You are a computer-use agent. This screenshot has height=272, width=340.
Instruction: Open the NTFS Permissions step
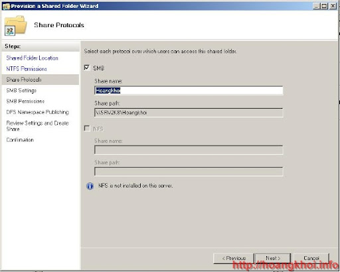tap(27, 69)
